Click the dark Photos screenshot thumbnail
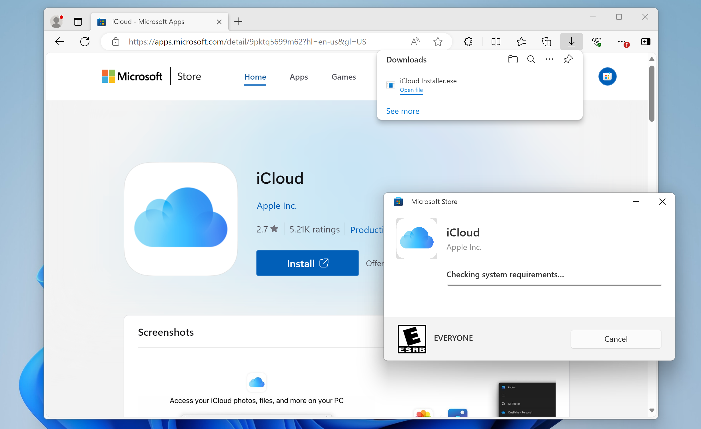The height and width of the screenshot is (429, 701). 527,399
